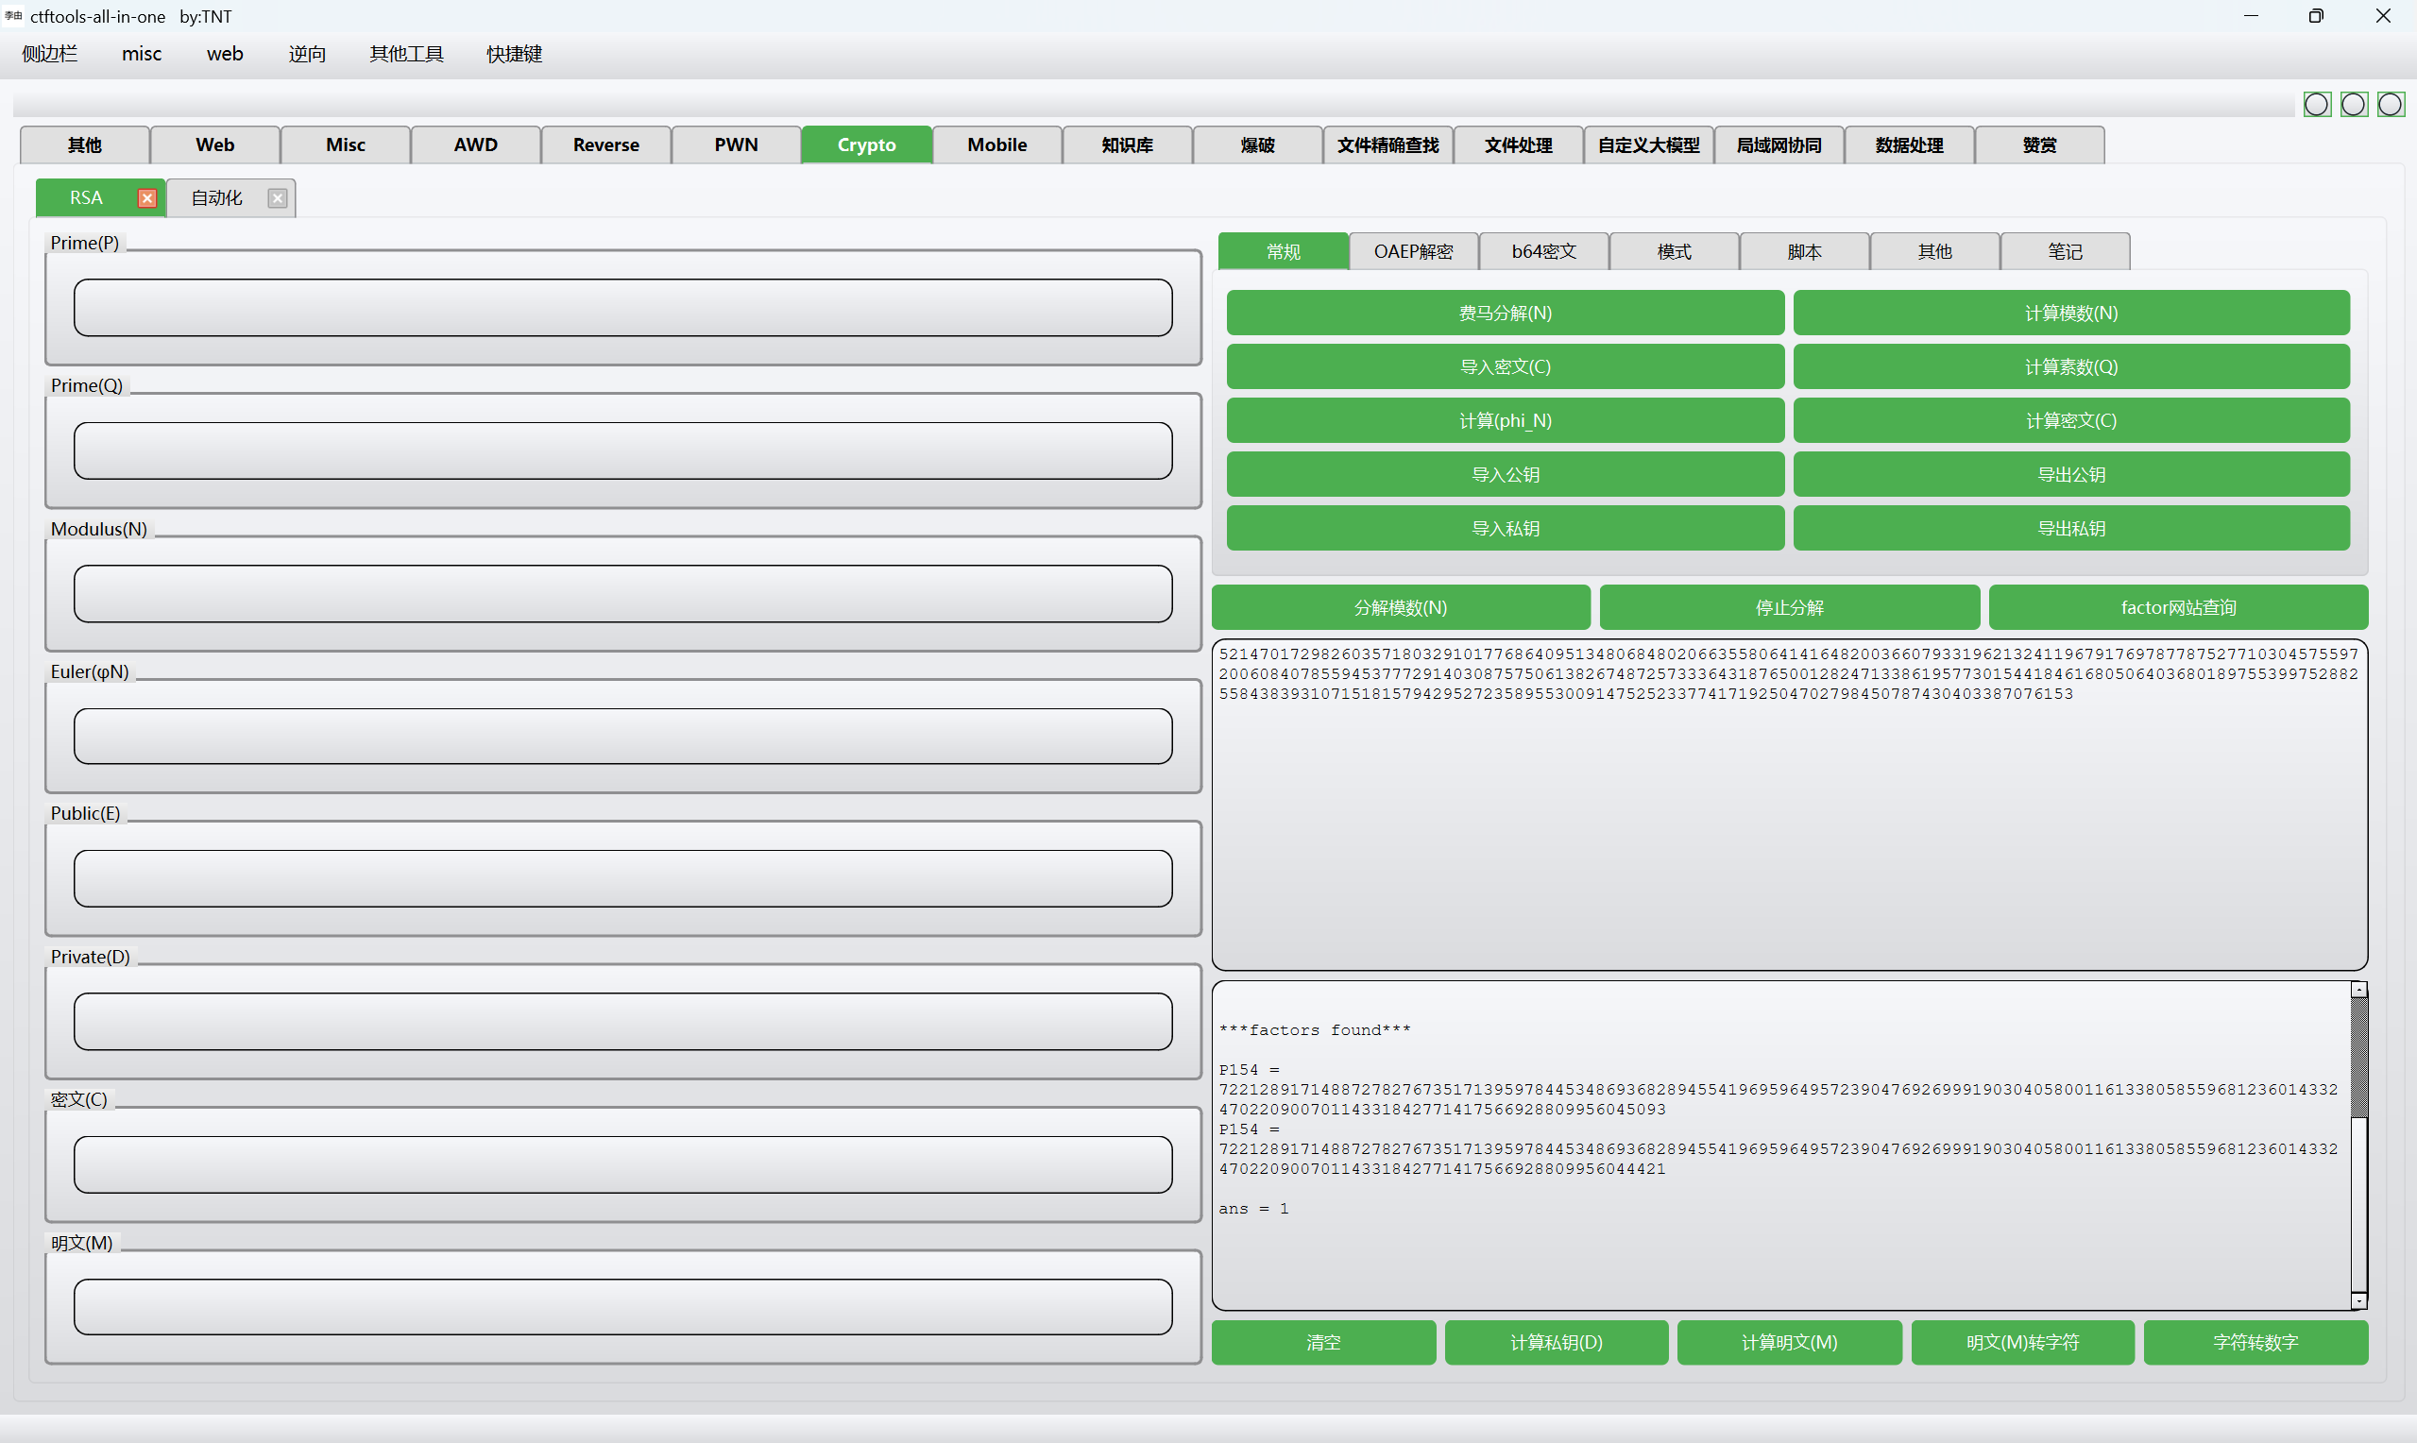
Task: Focus the 密文(C) input field
Action: tap(623, 1165)
